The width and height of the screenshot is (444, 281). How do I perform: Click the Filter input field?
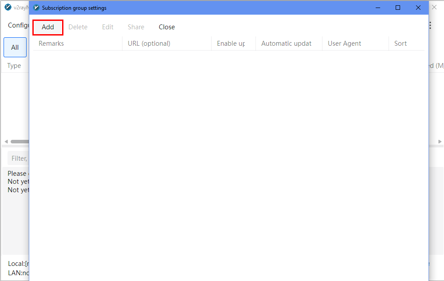click(x=19, y=158)
